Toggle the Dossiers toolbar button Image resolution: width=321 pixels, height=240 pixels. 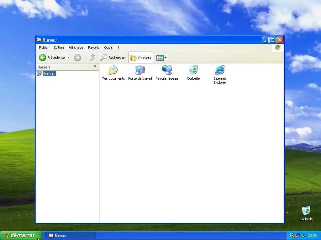pyautogui.click(x=141, y=57)
